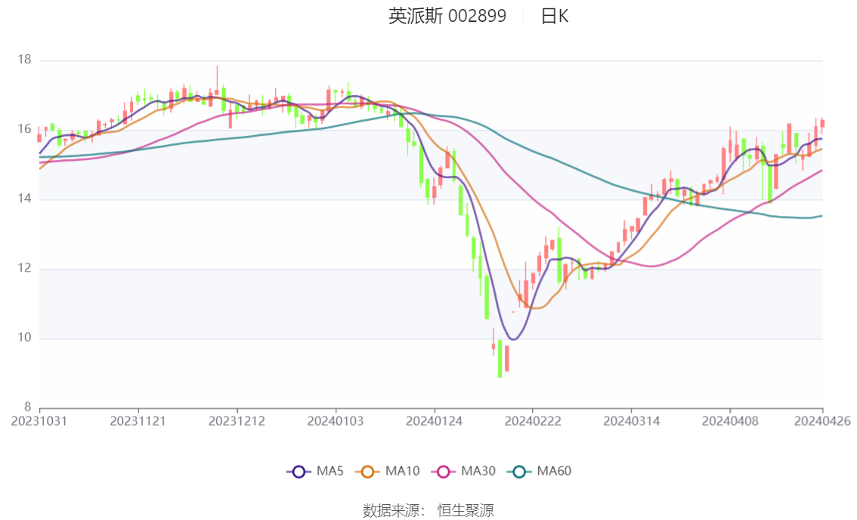
Task: Click the chart title 英派斯 002899
Action: coord(447,16)
